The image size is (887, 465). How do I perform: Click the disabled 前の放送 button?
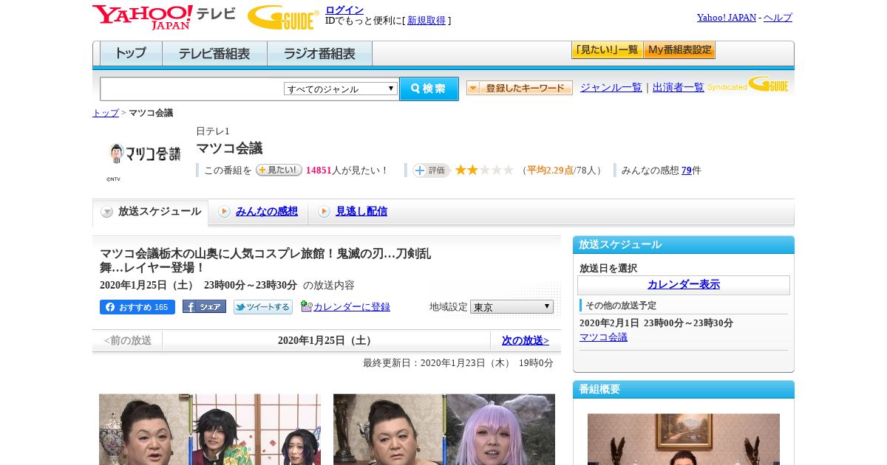[x=128, y=341]
